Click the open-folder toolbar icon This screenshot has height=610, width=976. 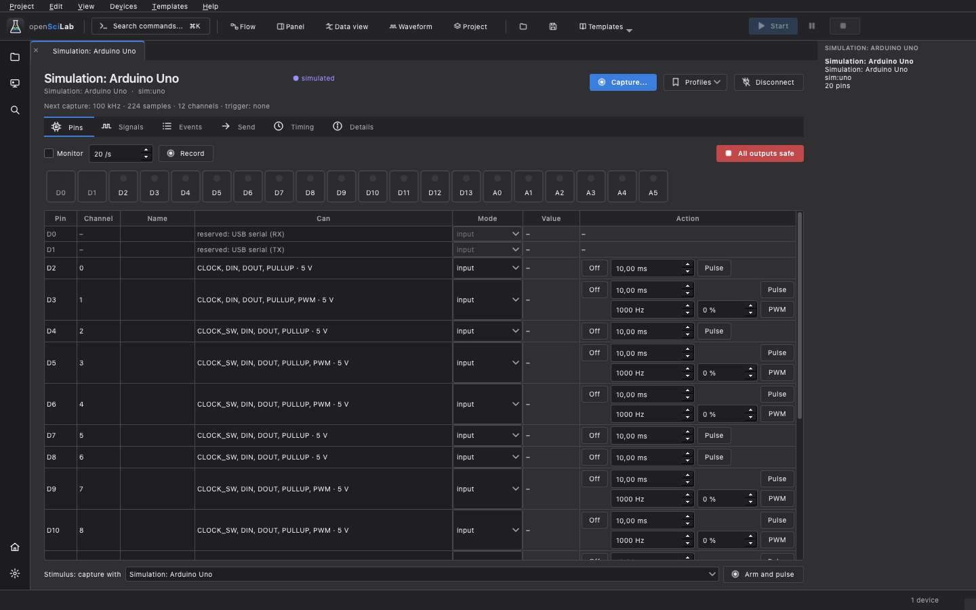coord(523,26)
